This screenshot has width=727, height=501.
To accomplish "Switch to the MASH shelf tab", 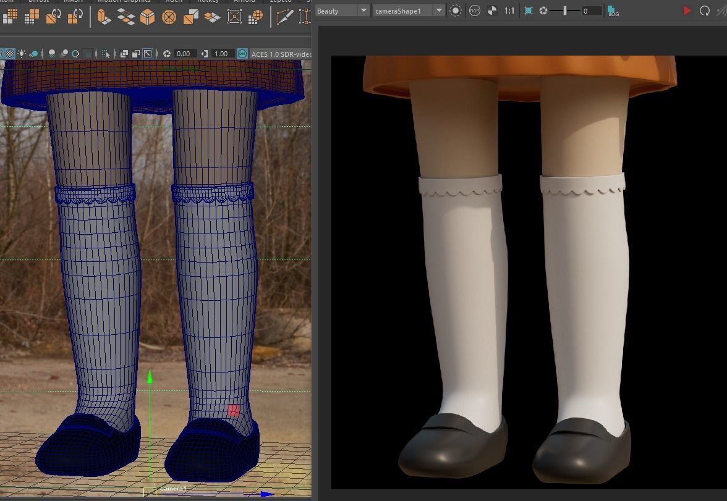I will click(x=73, y=1).
